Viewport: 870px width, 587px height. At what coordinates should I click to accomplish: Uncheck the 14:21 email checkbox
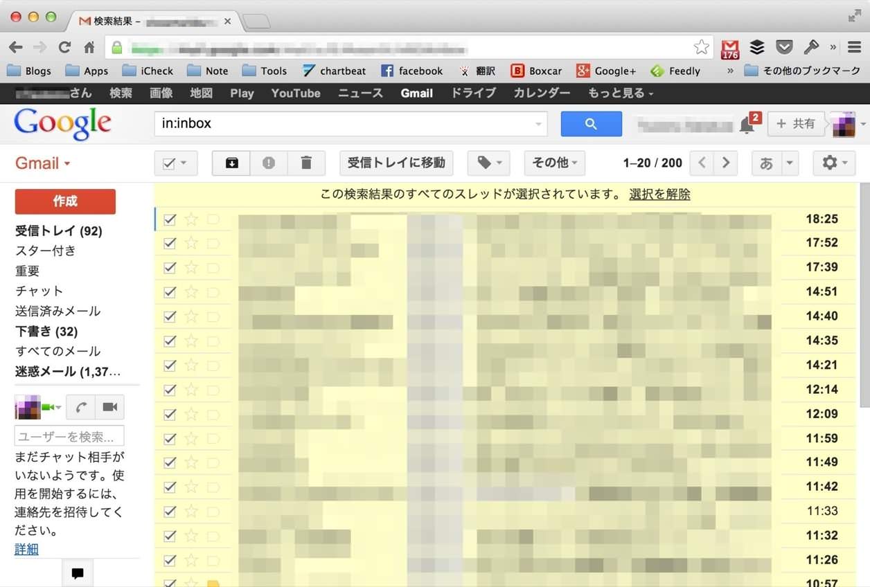(170, 365)
